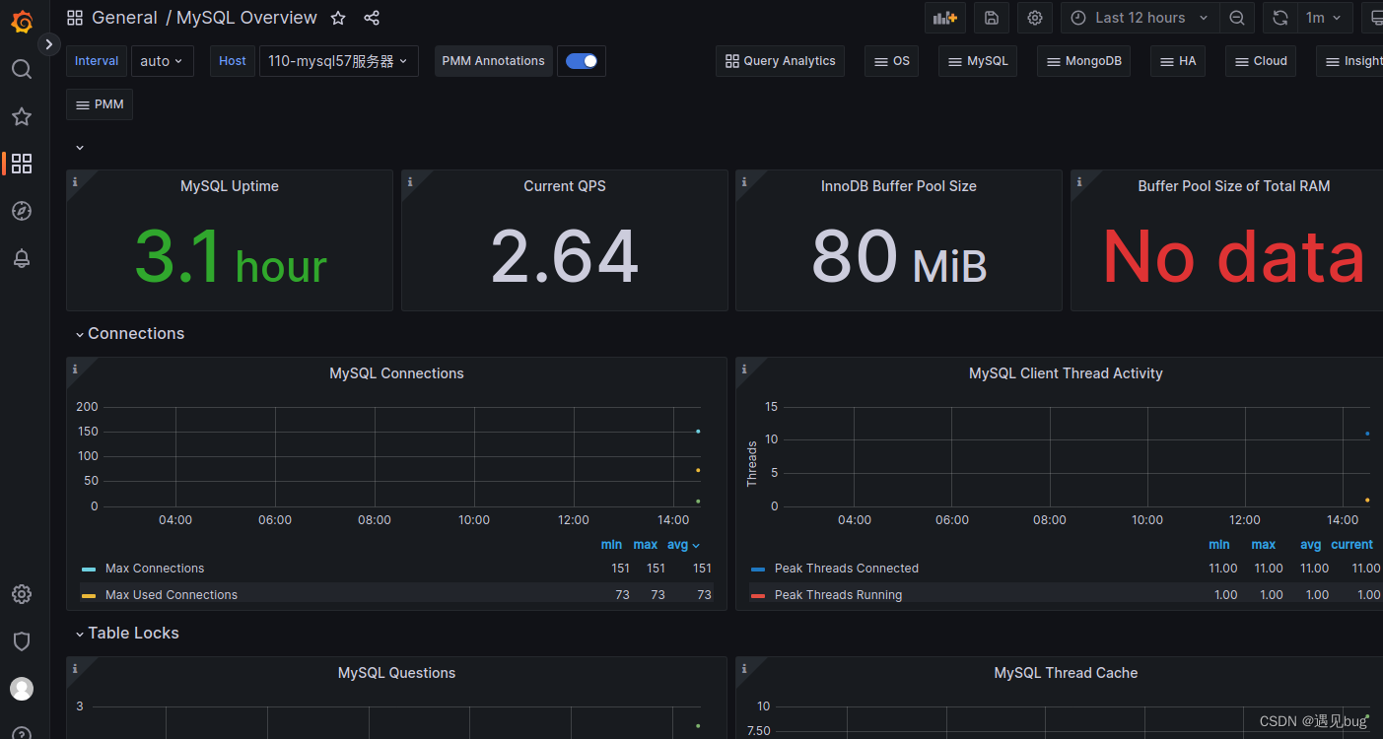Change color of Peak Threads Connected swatch
Viewport: 1383px width, 739px height.
[x=758, y=570]
